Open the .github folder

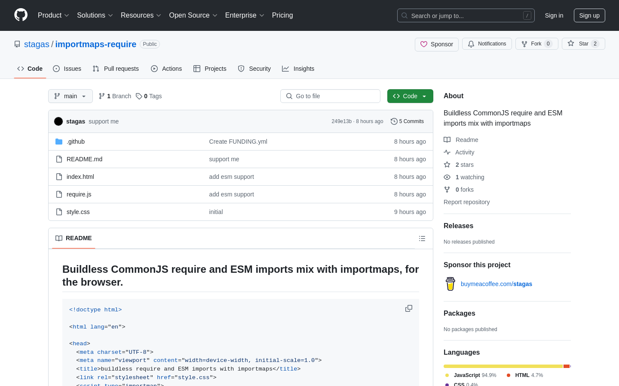point(76,142)
